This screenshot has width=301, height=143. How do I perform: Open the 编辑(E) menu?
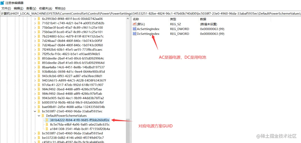point(19,9)
